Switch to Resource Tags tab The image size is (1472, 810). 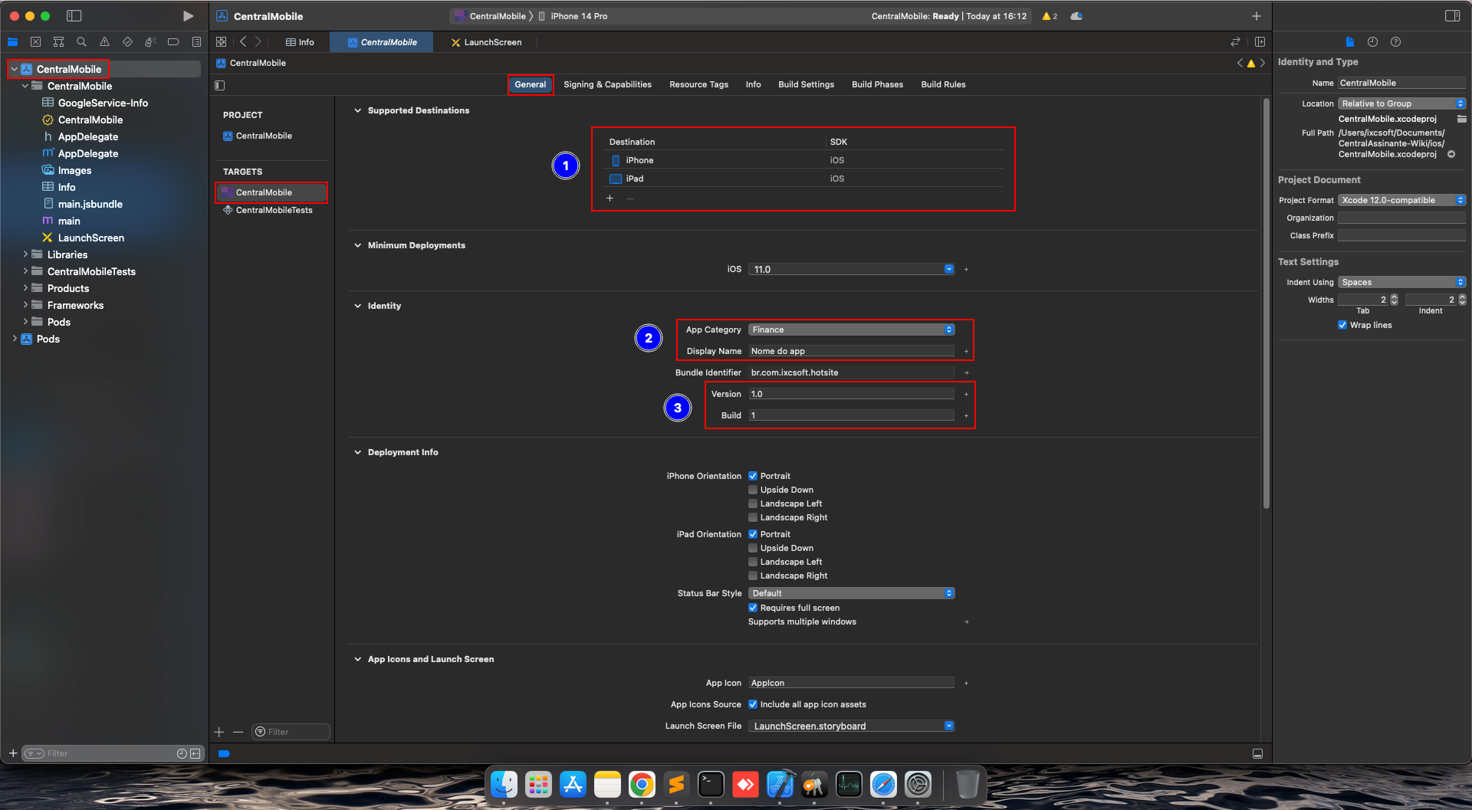click(698, 84)
